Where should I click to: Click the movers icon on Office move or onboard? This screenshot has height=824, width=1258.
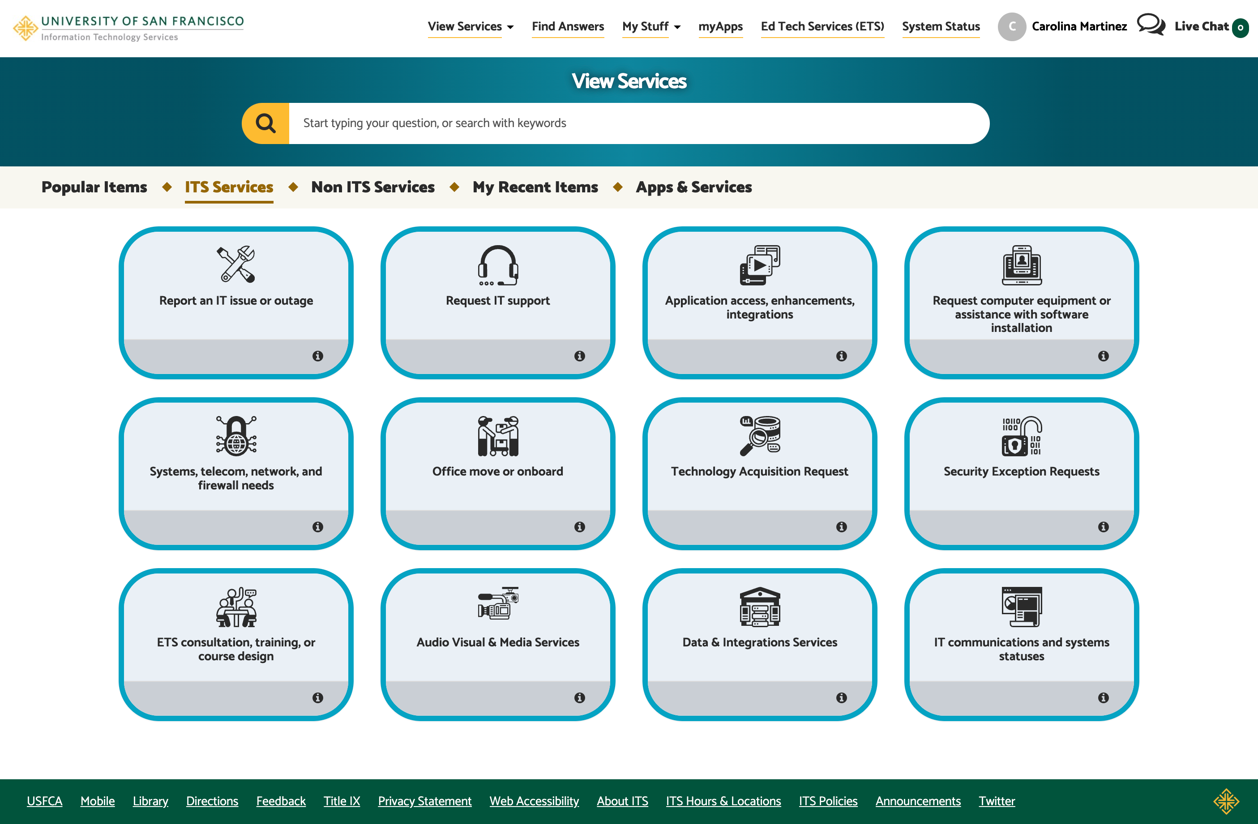498,436
